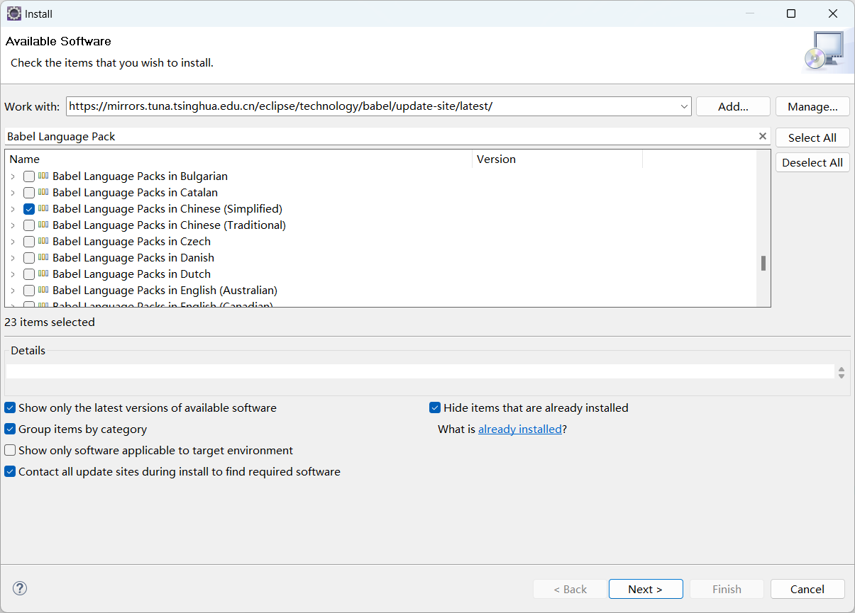Toggle Contact all update sites during install

[10, 472]
